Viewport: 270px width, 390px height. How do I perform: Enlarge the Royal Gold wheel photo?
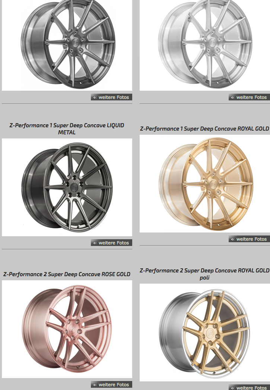coord(205,184)
